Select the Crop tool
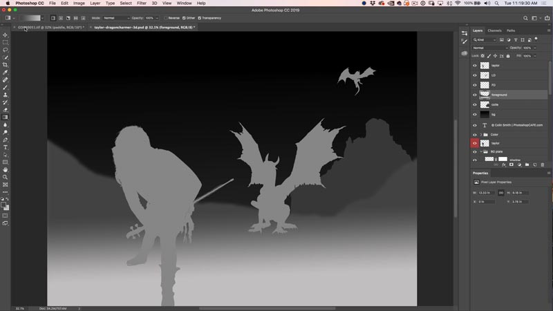Screen dimensions: 553x311 [x=6, y=65]
